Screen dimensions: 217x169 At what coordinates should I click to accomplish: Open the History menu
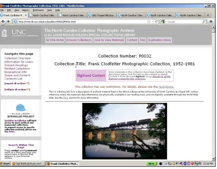point(26,10)
